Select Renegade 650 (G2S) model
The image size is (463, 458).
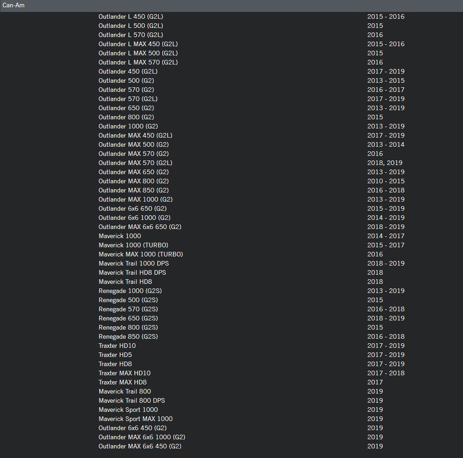128,319
